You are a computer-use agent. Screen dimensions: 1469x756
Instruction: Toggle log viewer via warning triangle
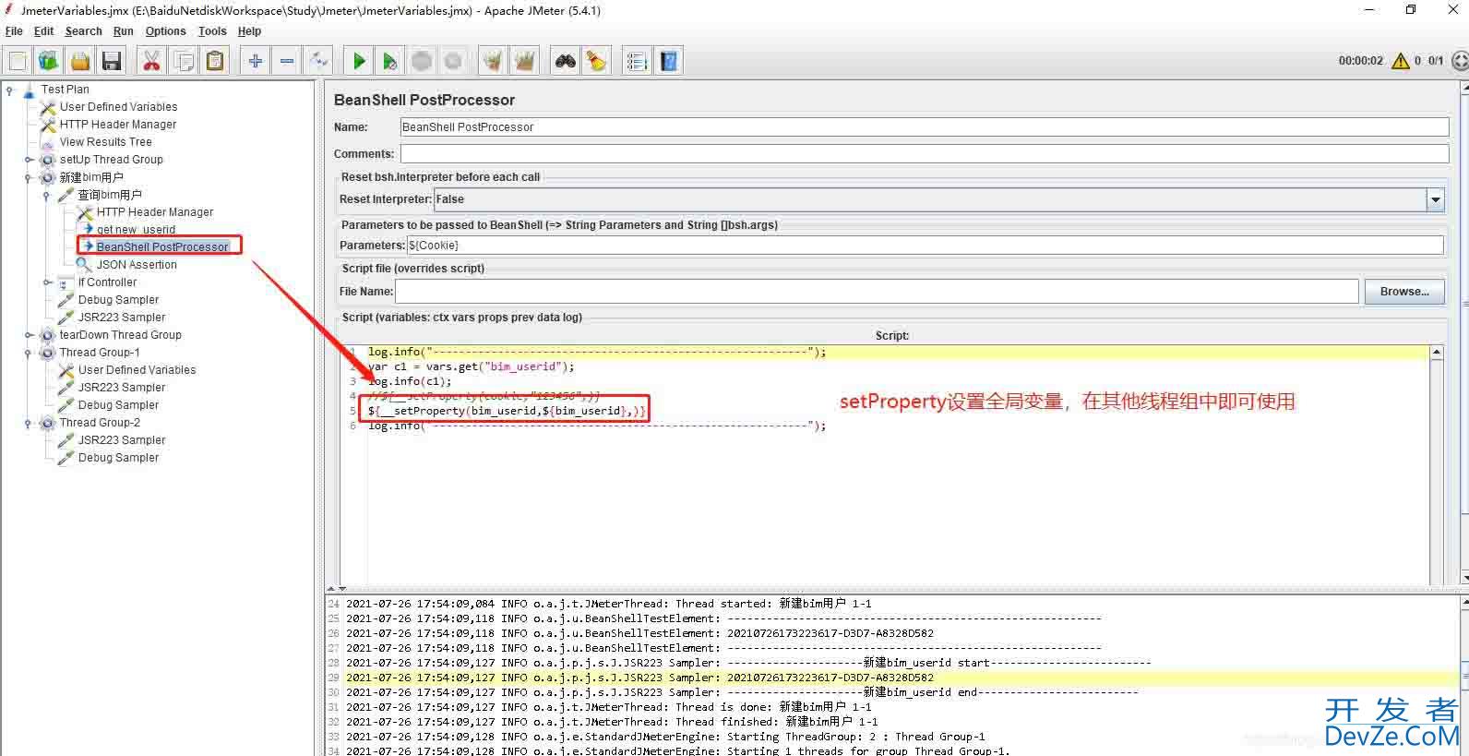tap(1400, 61)
